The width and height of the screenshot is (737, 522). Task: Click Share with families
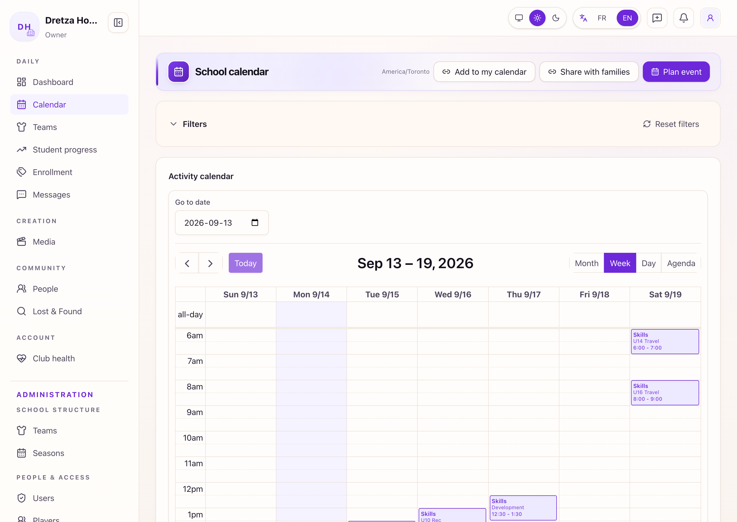click(x=589, y=72)
